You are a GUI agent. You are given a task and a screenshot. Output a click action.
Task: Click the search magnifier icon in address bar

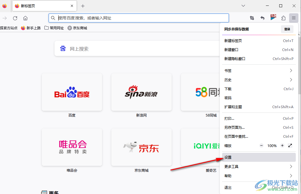tap(53, 18)
